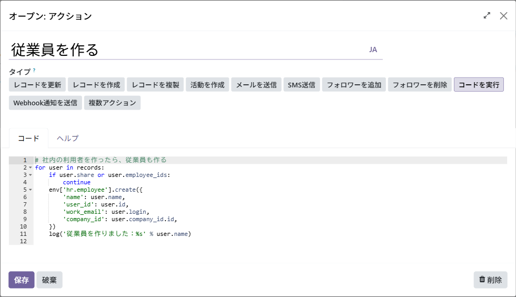
Task: Choose the 複数アクション type
Action: (112, 103)
